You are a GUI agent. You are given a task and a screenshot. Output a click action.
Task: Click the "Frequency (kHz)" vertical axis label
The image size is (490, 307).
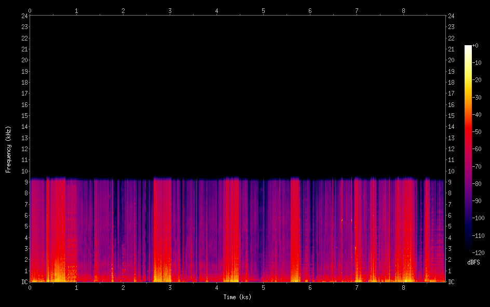pyautogui.click(x=8, y=149)
